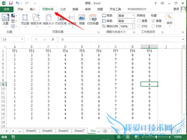The image size is (187, 140).
Task: Click Sign in (登录) link
Action: 176,9
